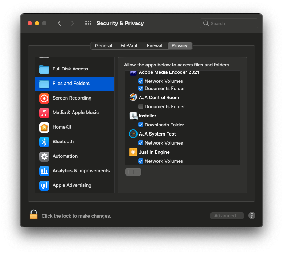The height and width of the screenshot is (254, 283).
Task: Select Screen Recording in sidebar list
Action: point(75,98)
